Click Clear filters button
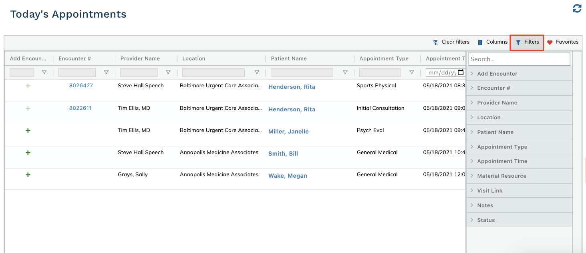The image size is (586, 253). point(451,42)
